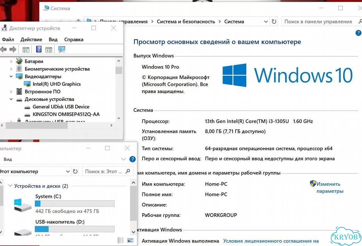This screenshot has height=246, width=362.
Task: Click the Поиск в: Этот search box
Action: 107,171
